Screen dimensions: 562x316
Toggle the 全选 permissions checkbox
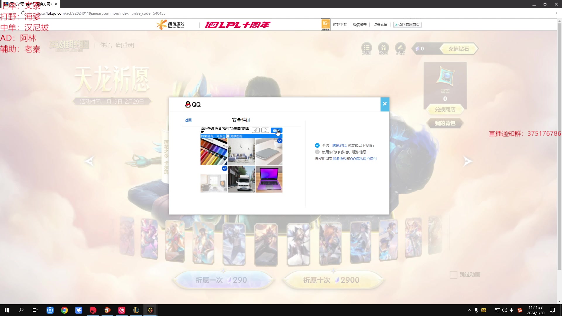click(317, 145)
